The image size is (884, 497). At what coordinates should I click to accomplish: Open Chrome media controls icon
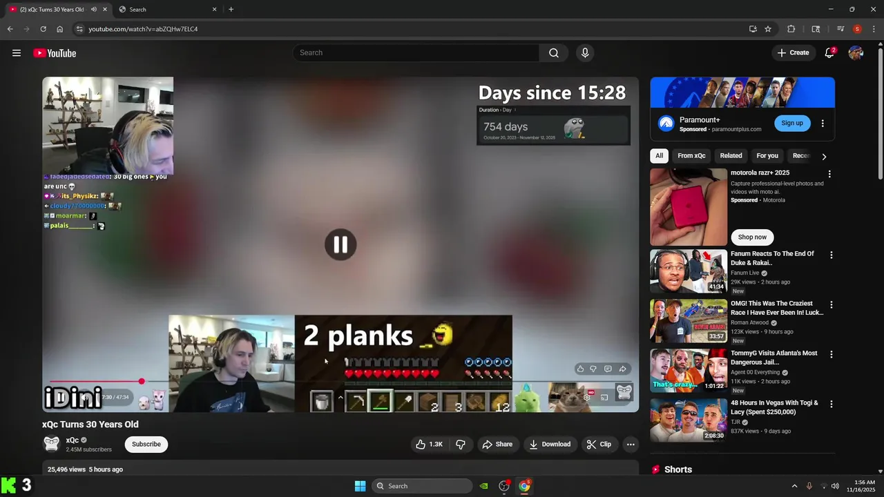point(840,29)
